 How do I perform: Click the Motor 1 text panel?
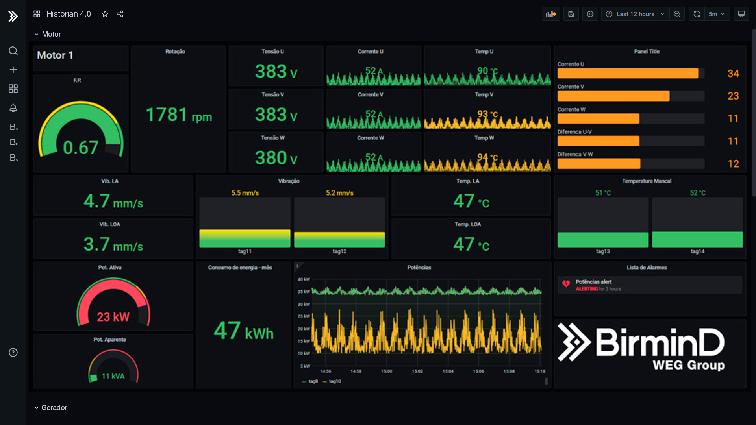(x=81, y=58)
